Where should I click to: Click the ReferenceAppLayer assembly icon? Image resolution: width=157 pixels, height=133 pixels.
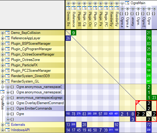point(7,38)
